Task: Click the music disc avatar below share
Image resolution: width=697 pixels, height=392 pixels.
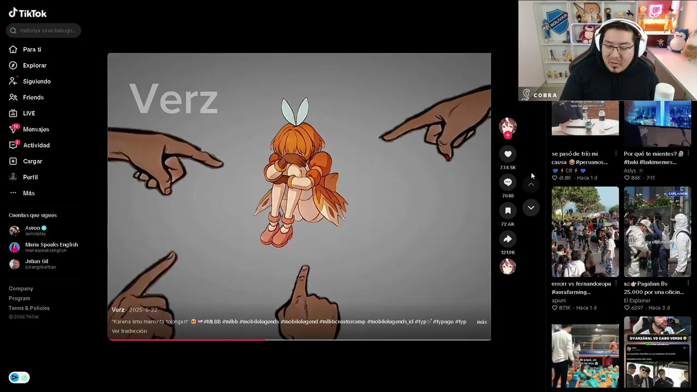Action: (x=508, y=267)
